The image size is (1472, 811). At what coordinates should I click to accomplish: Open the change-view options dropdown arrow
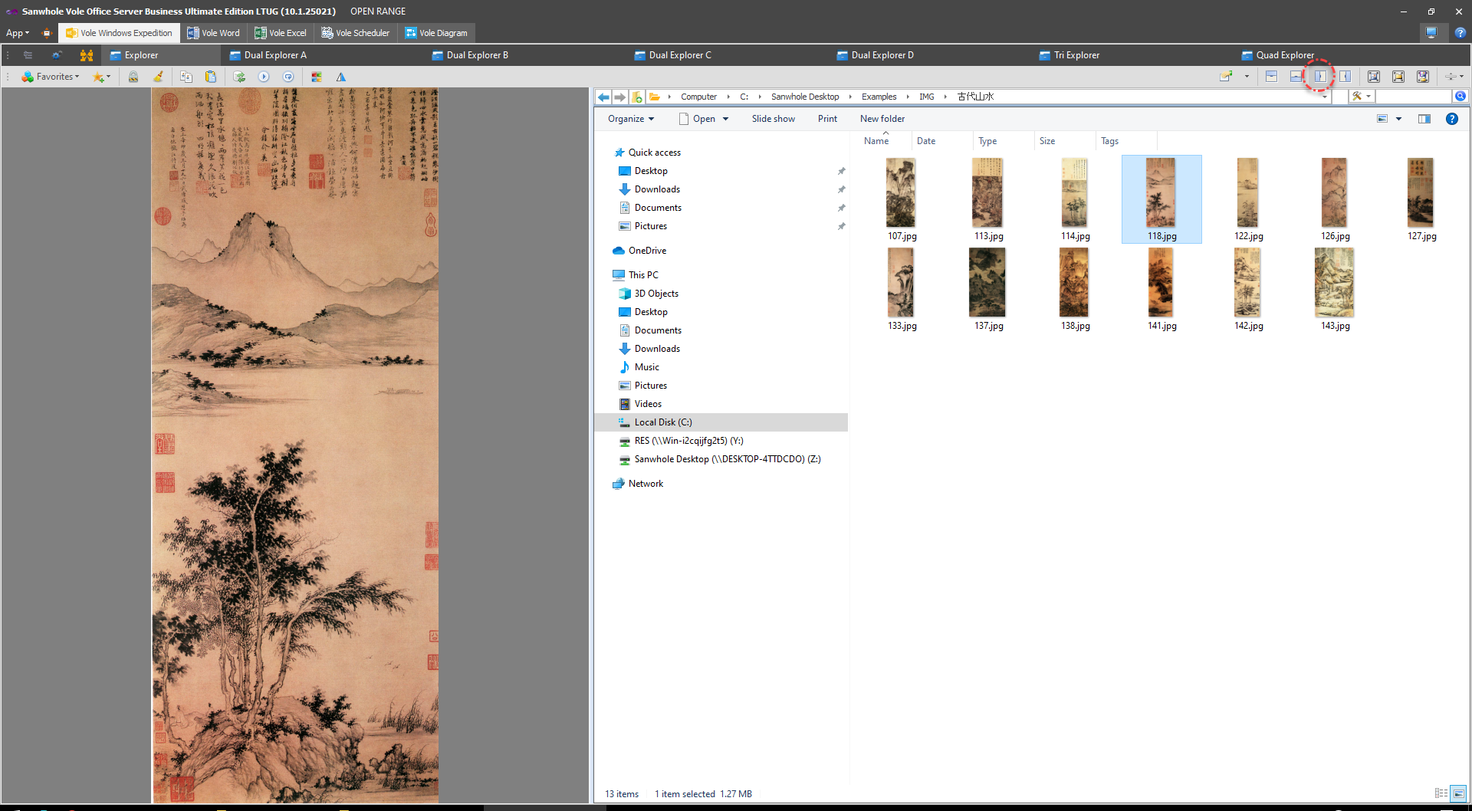click(1398, 119)
